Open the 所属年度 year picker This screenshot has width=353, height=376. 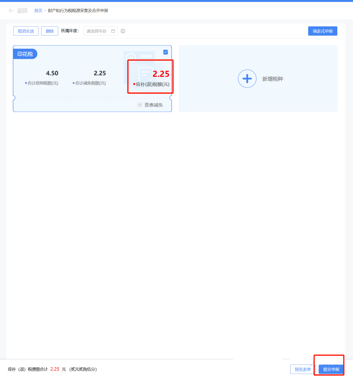[97, 31]
